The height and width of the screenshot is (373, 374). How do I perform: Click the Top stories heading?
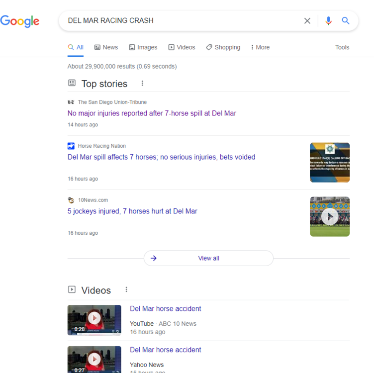click(x=104, y=84)
